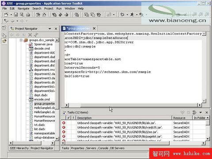The height and width of the screenshot is (159, 212).
Task: Select Spserver.java in the tree
Action: tap(43, 44)
